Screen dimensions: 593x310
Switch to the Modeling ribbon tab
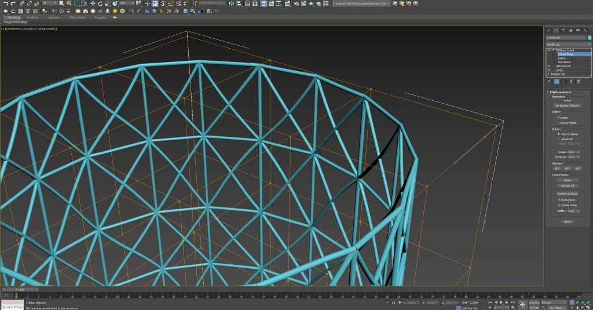point(14,17)
